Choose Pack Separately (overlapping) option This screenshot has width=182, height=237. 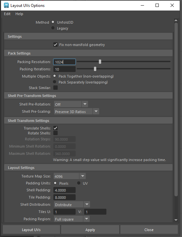click(x=54, y=82)
